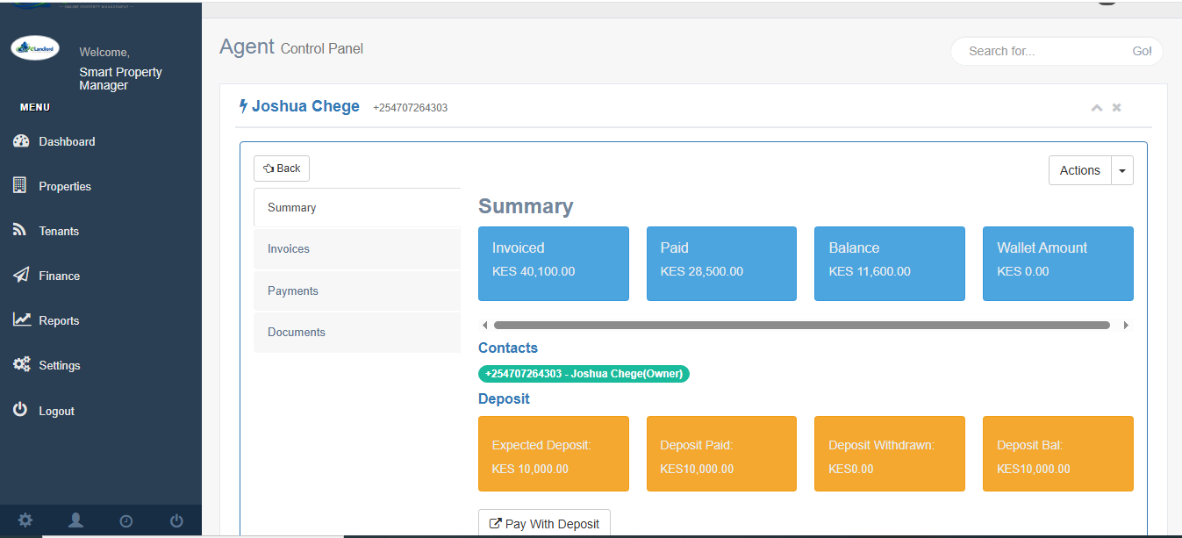This screenshot has height=538, width=1182.
Task: Open the Actions dropdown caret
Action: pyautogui.click(x=1122, y=170)
